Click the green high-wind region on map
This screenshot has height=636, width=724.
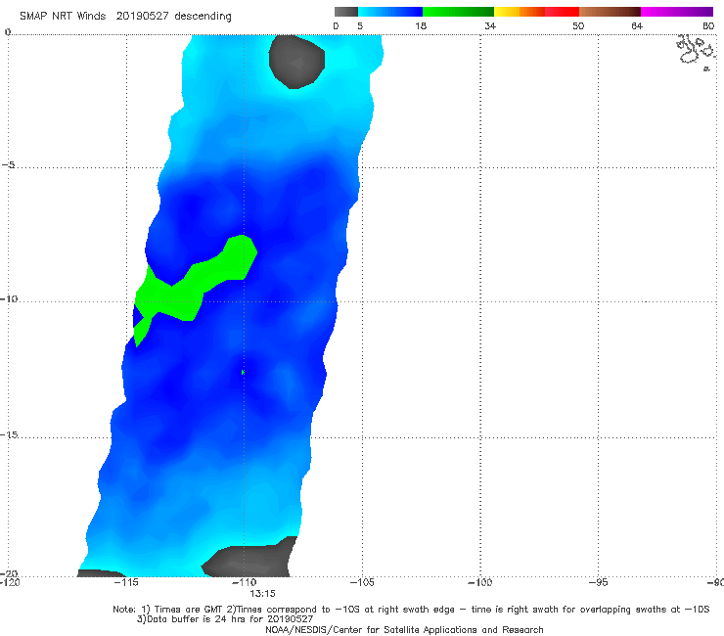[x=194, y=289]
